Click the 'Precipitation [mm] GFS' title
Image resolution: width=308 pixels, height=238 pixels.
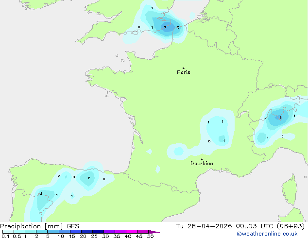click(x=39, y=226)
